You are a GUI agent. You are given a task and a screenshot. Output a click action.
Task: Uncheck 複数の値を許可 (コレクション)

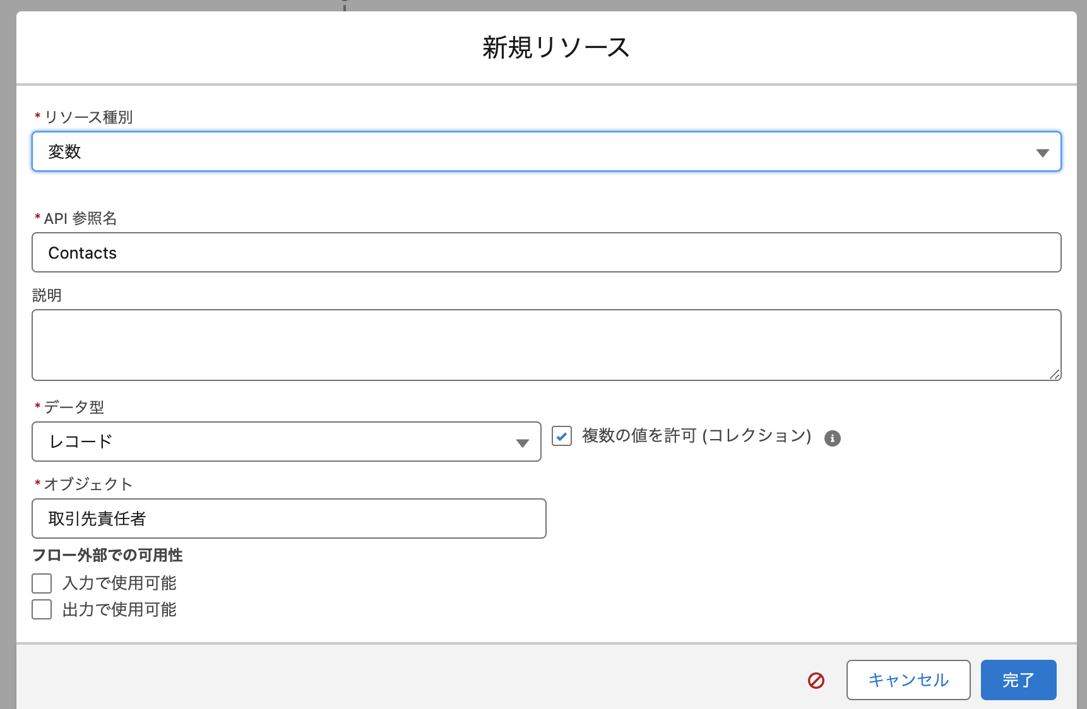[562, 436]
